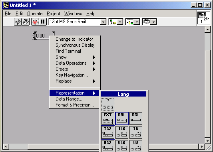Close the Untitled 1 window
This screenshot has height=152, width=213.
207,5
